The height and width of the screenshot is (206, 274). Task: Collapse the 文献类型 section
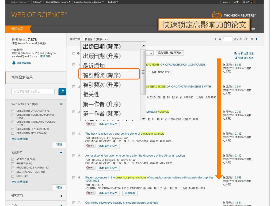(x=61, y=153)
